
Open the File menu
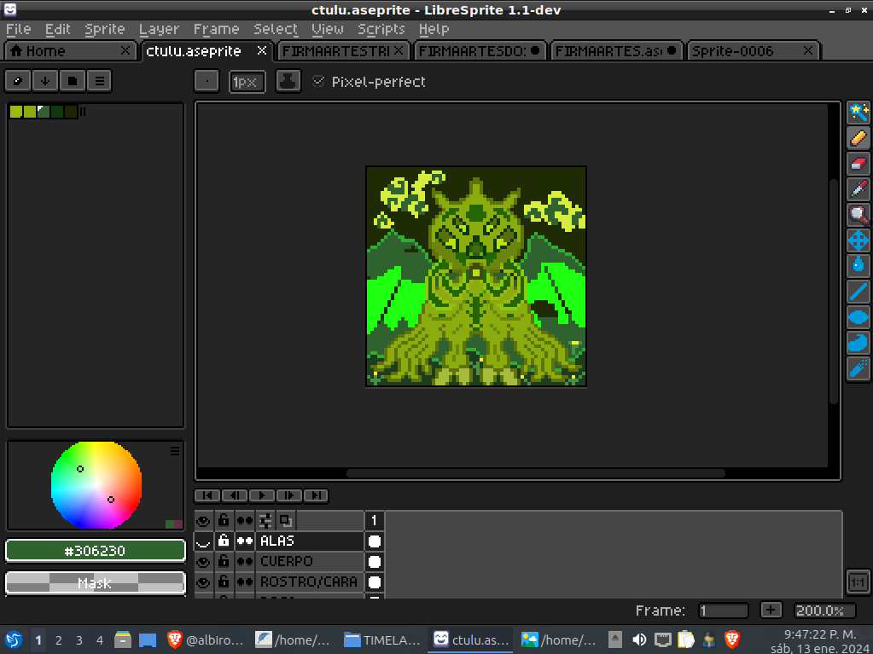tap(19, 29)
